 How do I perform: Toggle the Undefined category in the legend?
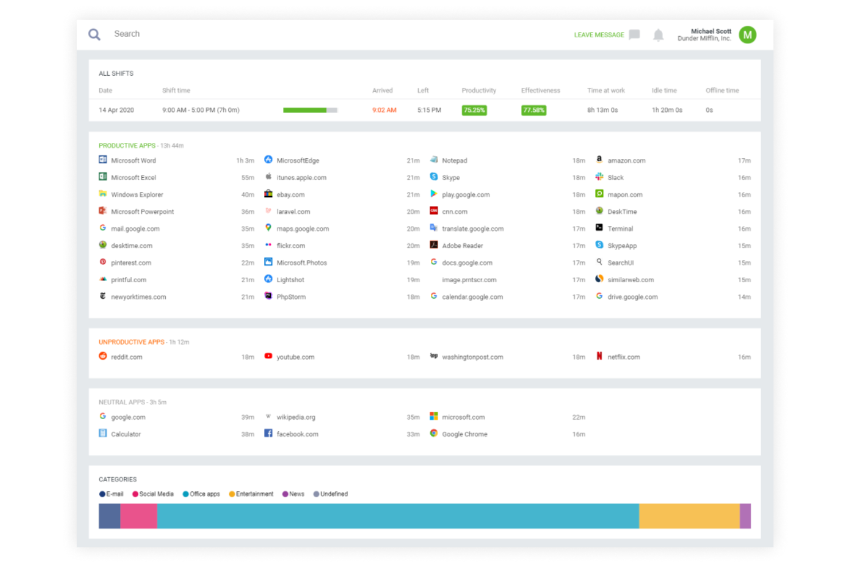330,494
